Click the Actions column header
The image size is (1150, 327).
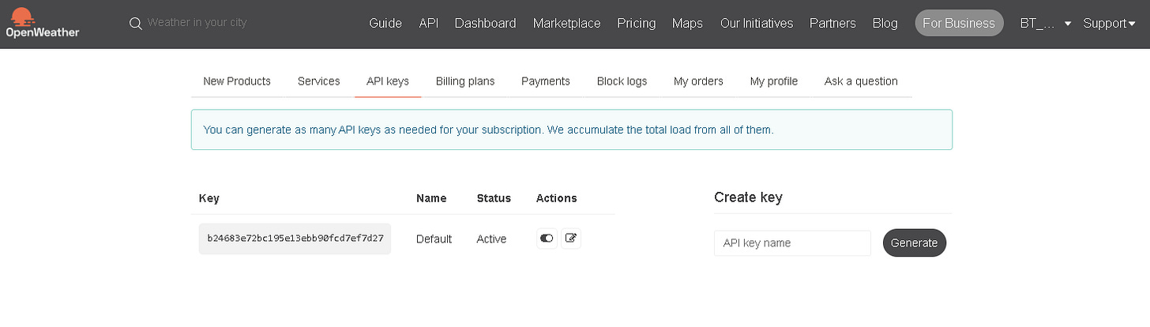pos(557,198)
